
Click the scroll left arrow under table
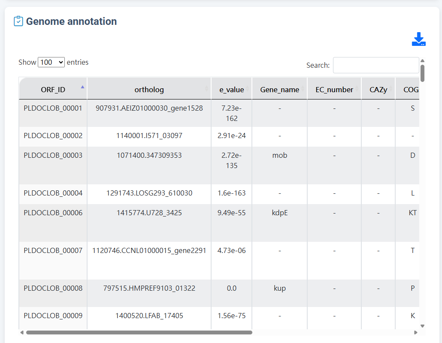tap(22, 332)
